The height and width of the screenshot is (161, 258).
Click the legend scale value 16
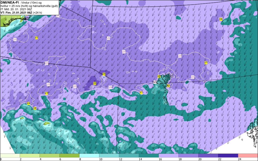[160, 159]
